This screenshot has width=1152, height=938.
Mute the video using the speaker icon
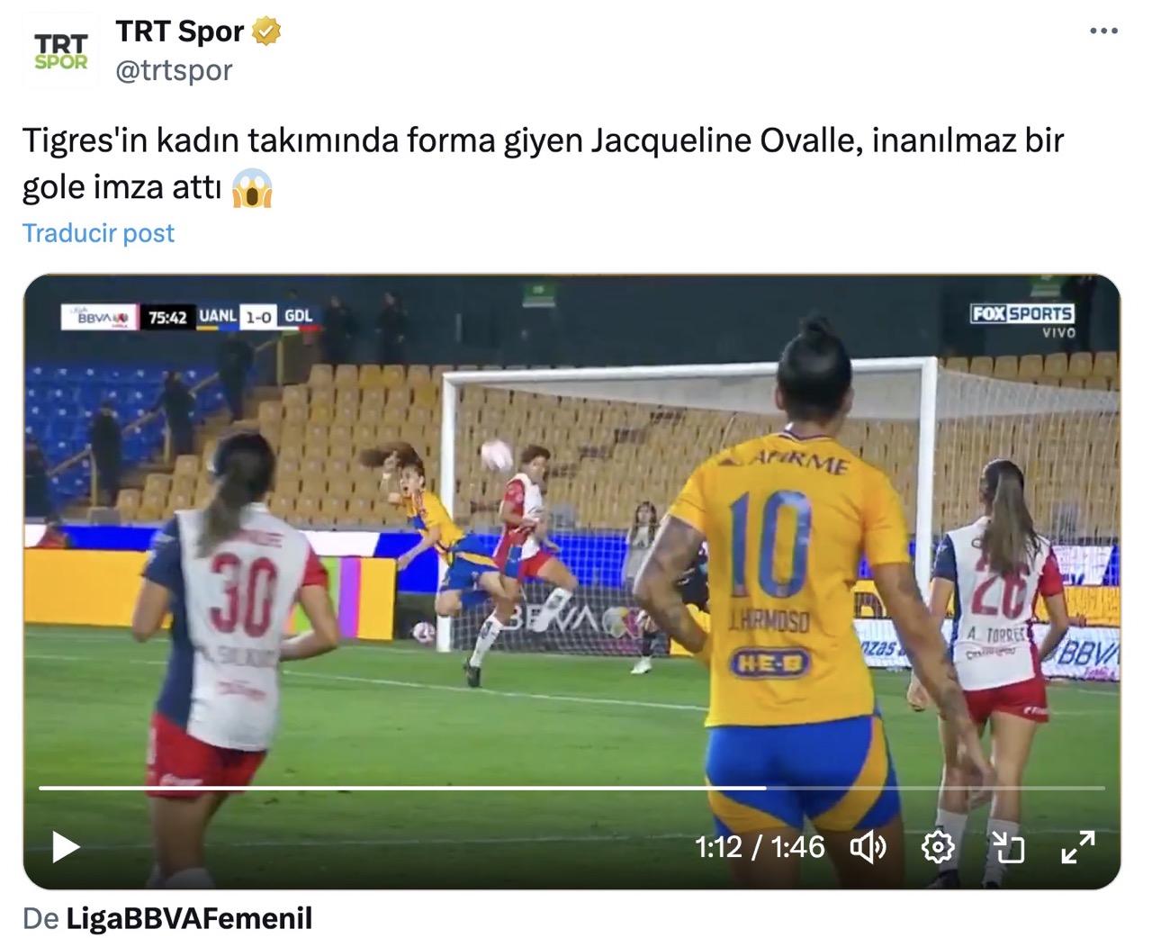[x=868, y=847]
